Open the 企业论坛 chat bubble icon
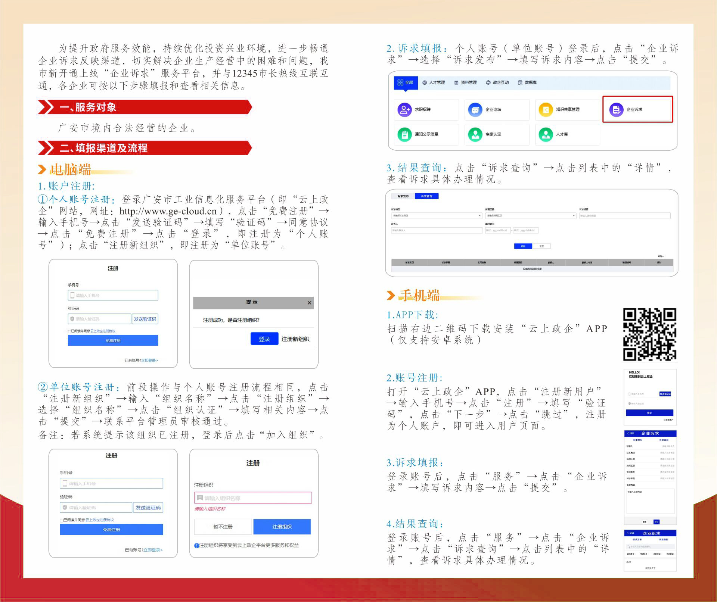 click(475, 110)
